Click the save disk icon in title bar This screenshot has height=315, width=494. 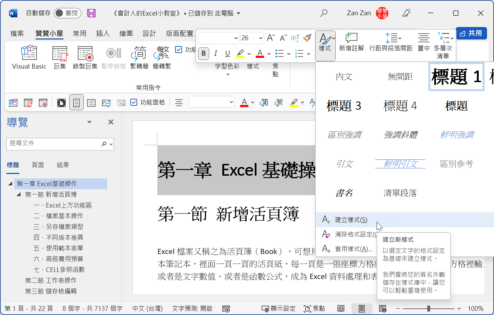coord(91,13)
